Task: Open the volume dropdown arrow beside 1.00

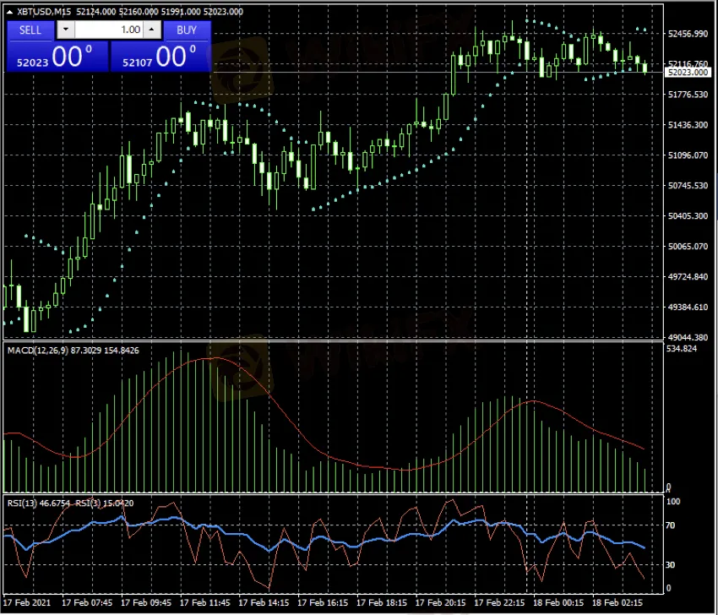Action: [66, 30]
